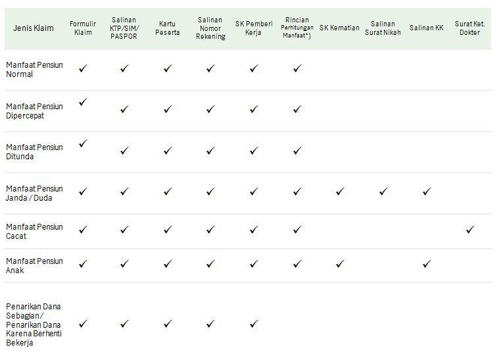Click the Formulir Klaim checkmark for Pensiun Dipercepat

pos(83,102)
